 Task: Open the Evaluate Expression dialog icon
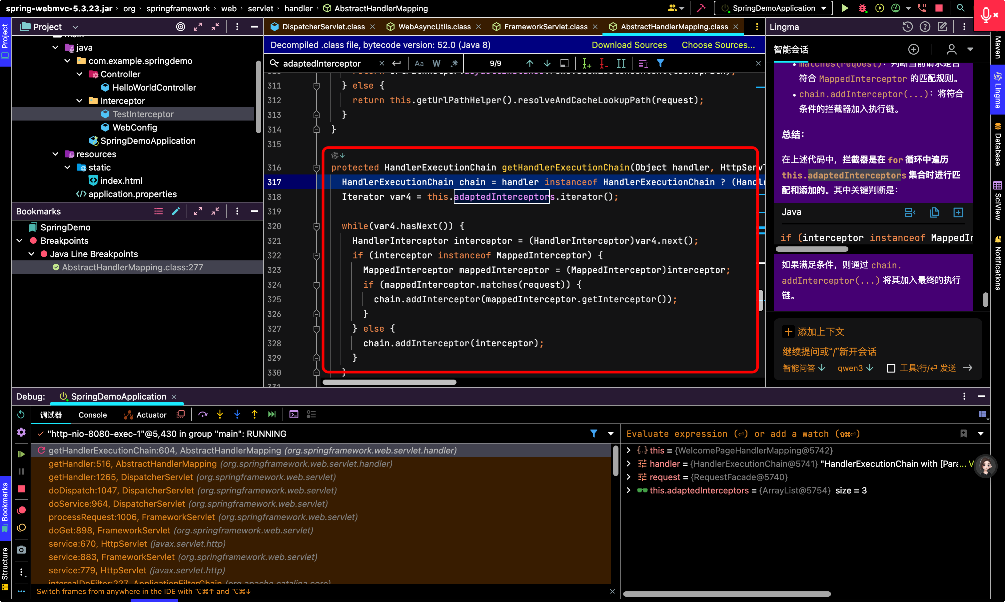[x=294, y=414]
